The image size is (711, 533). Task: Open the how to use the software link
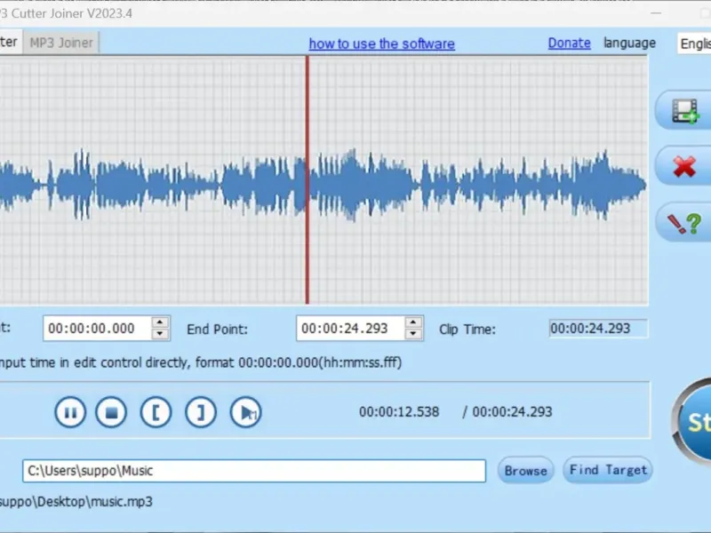click(382, 44)
